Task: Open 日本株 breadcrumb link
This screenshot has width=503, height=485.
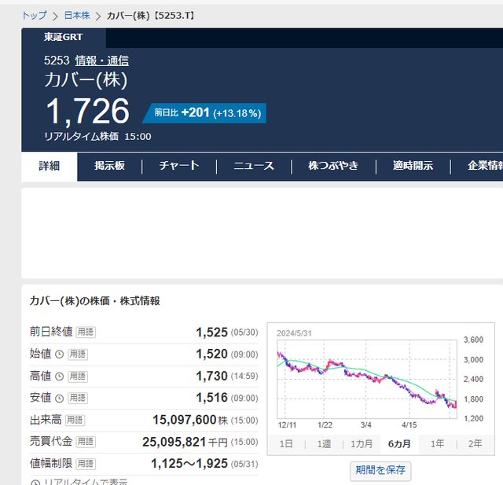Action: 77,16
